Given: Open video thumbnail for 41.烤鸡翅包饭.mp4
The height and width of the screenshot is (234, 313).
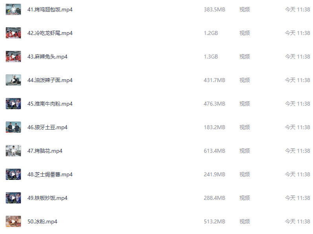Looking at the screenshot, I should 13,9.
